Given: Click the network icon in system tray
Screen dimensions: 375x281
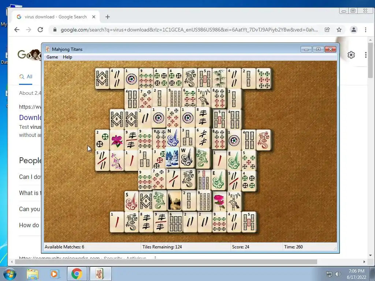Looking at the screenshot, I should (x=329, y=274).
